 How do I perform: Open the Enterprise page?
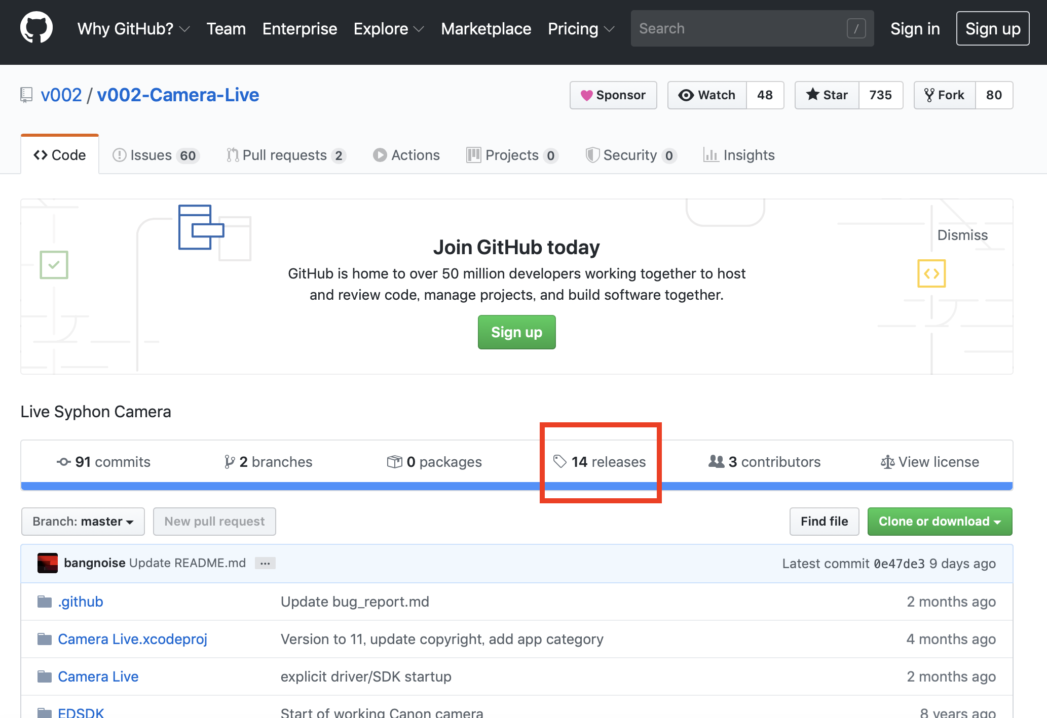tap(300, 29)
